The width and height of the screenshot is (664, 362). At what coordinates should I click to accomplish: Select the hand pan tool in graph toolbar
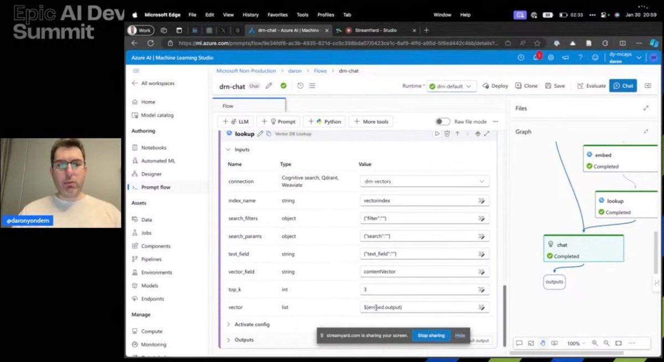(x=543, y=343)
